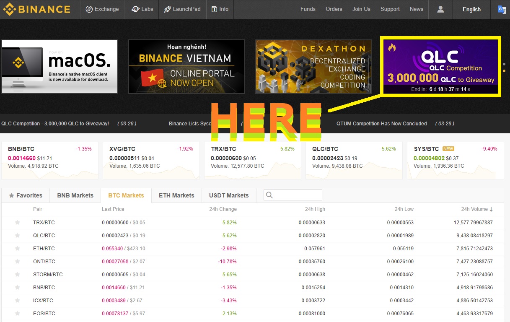Open the ICX/BTC pair in the table

pos(43,301)
